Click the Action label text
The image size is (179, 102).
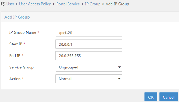[15, 79]
